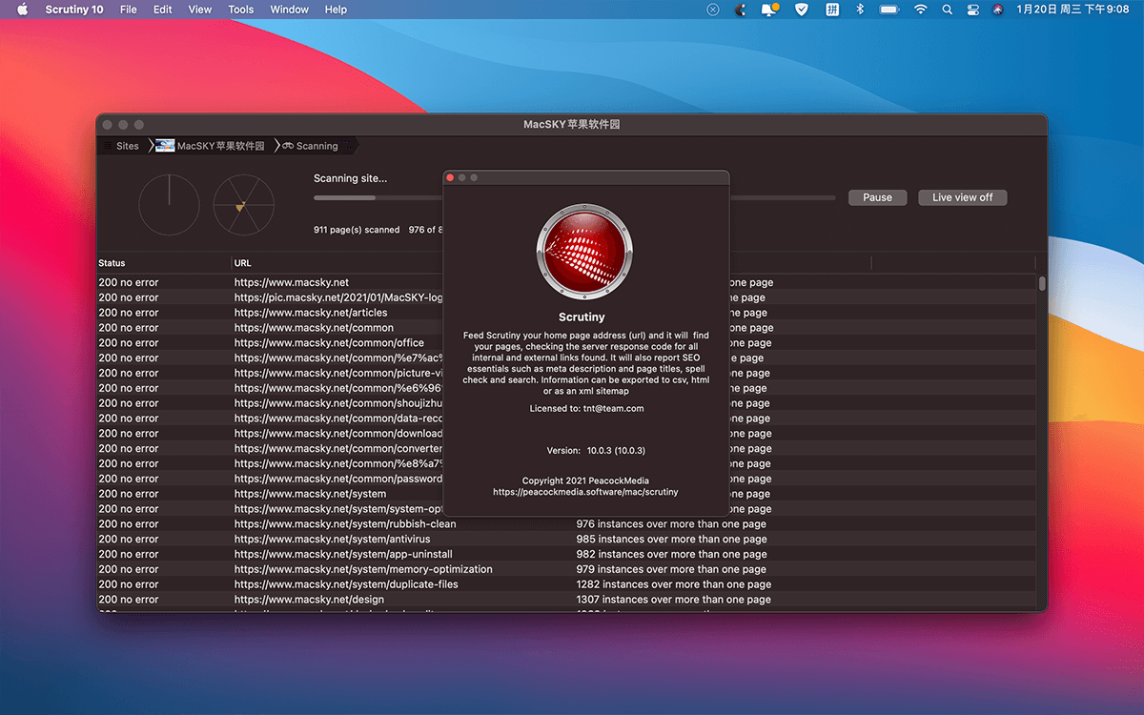The height and width of the screenshot is (715, 1144).
Task: Select the https://www.macsky.net/design URL row
Action: [309, 600]
